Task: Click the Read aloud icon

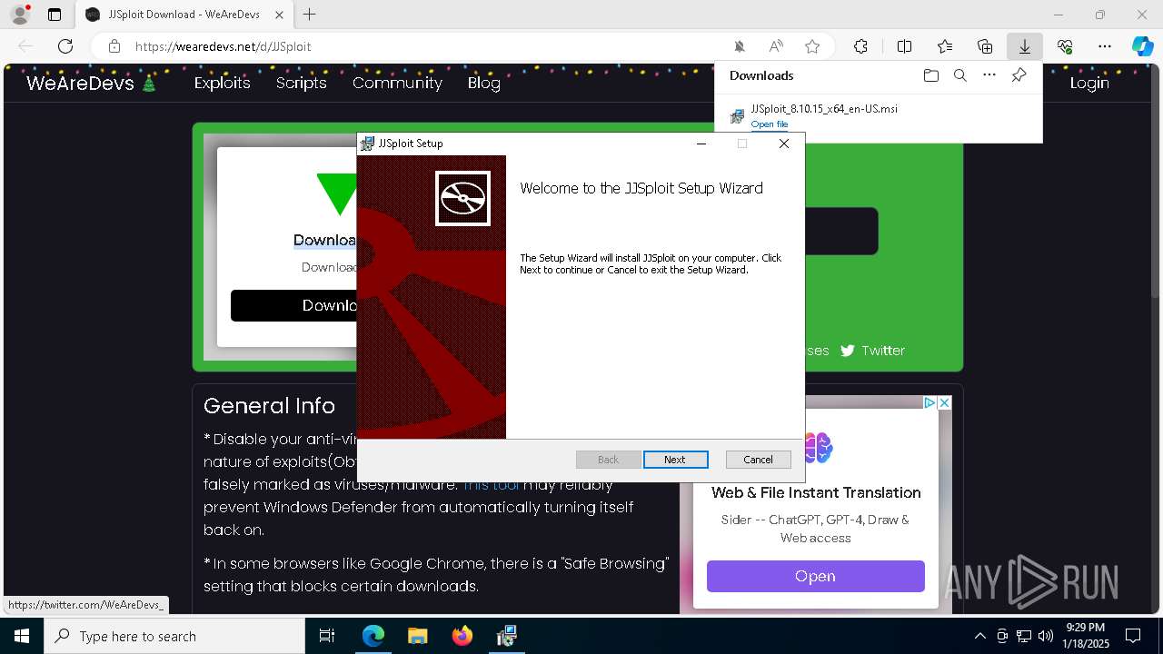Action: (x=776, y=46)
